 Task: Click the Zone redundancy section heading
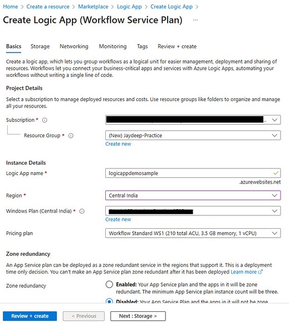tap(28, 254)
